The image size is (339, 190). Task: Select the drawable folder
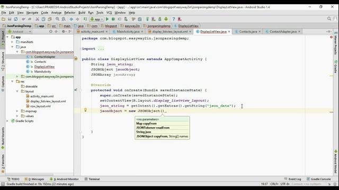tap(31, 87)
